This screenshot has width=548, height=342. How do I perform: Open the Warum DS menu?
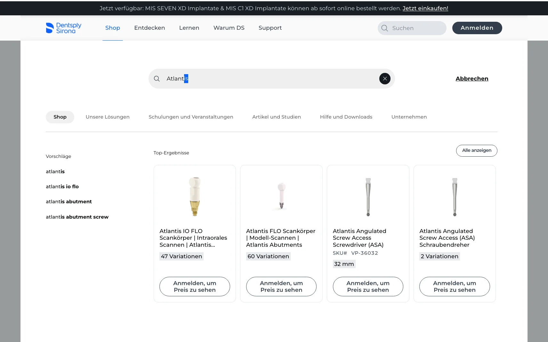tap(229, 28)
